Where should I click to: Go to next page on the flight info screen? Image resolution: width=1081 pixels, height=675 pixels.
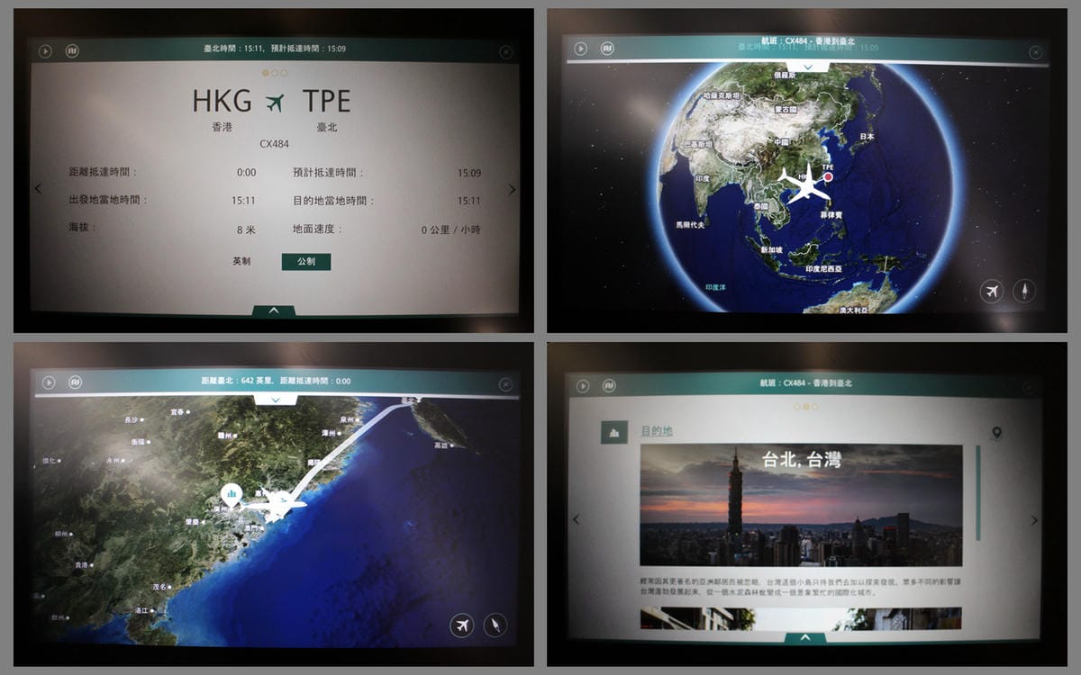click(x=512, y=189)
